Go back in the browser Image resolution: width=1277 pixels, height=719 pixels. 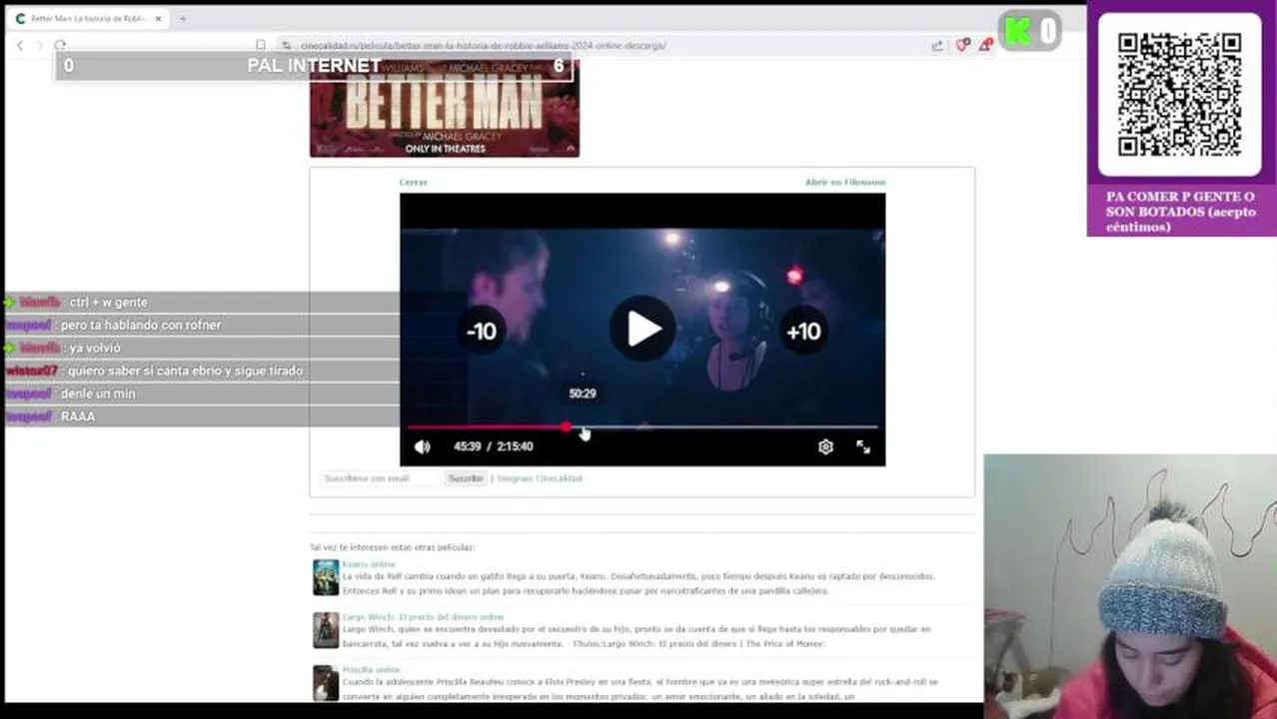pos(20,45)
